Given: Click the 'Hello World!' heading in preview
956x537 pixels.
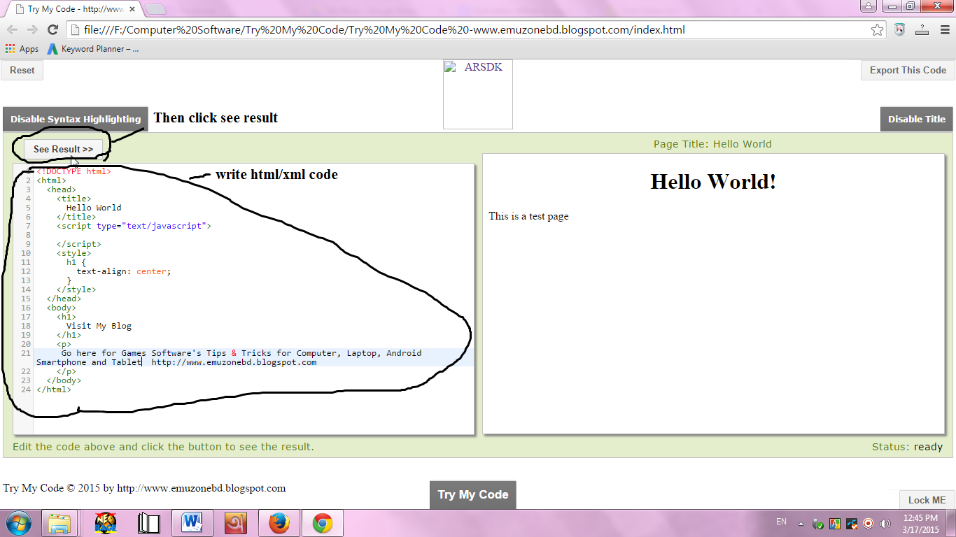Looking at the screenshot, I should 713,181.
